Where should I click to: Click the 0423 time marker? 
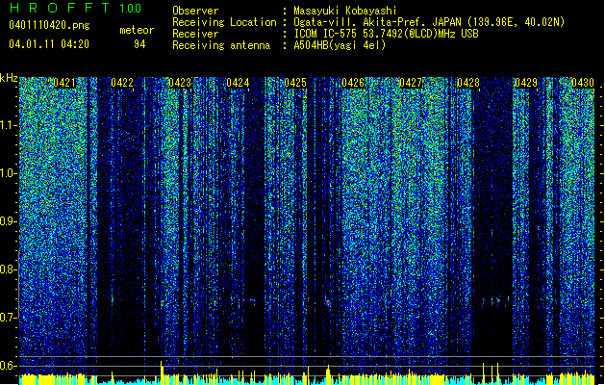pos(180,83)
